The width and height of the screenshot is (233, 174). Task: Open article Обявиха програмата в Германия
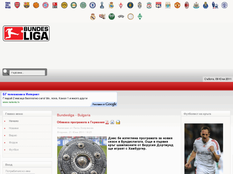(81, 122)
